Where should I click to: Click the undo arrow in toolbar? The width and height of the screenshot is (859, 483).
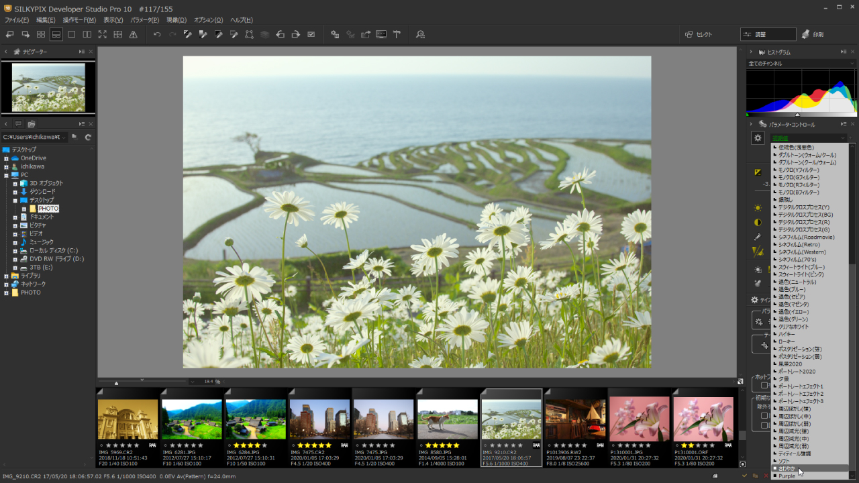coord(157,34)
